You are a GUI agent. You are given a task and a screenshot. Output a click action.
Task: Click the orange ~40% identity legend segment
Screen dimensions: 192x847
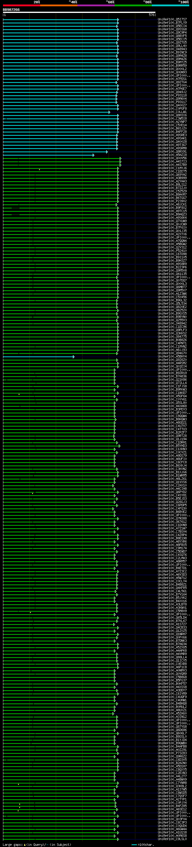point(59,5)
